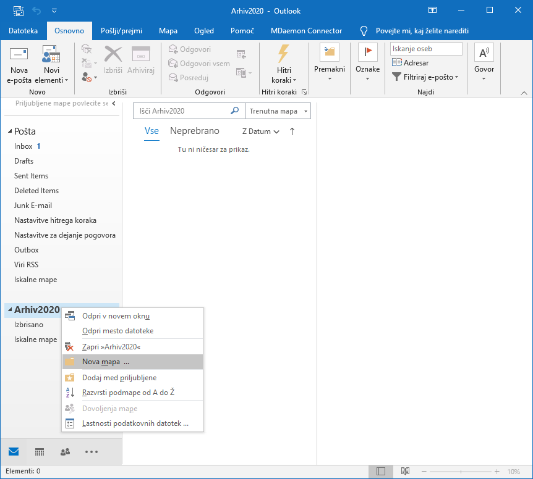Choose Dodaj med priljubljene

click(132, 378)
